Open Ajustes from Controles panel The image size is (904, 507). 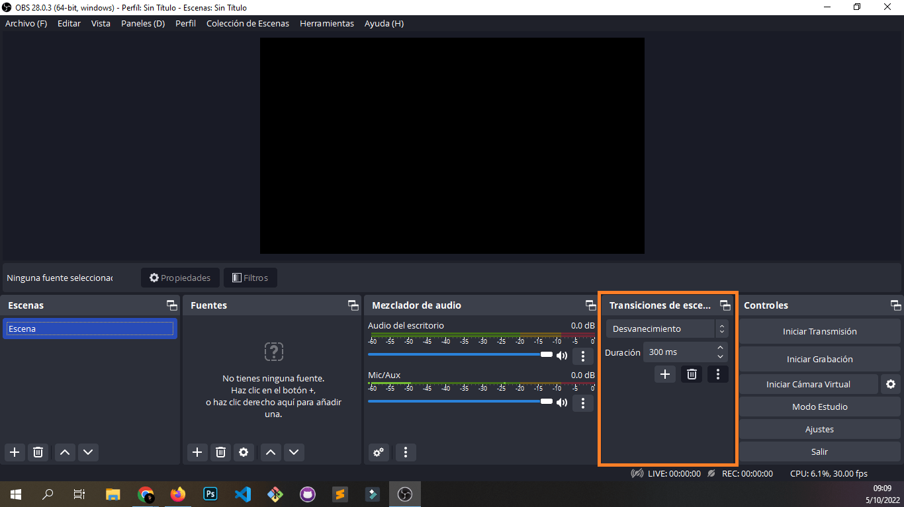click(x=820, y=429)
